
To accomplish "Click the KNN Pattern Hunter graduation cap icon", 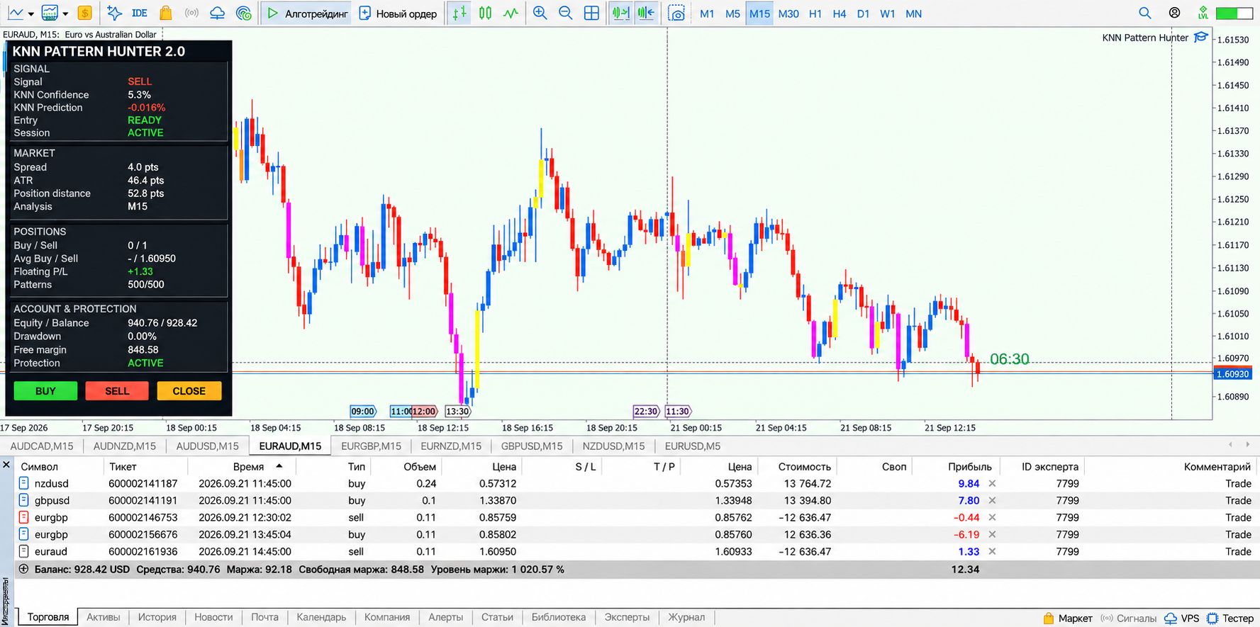I will (x=1200, y=37).
